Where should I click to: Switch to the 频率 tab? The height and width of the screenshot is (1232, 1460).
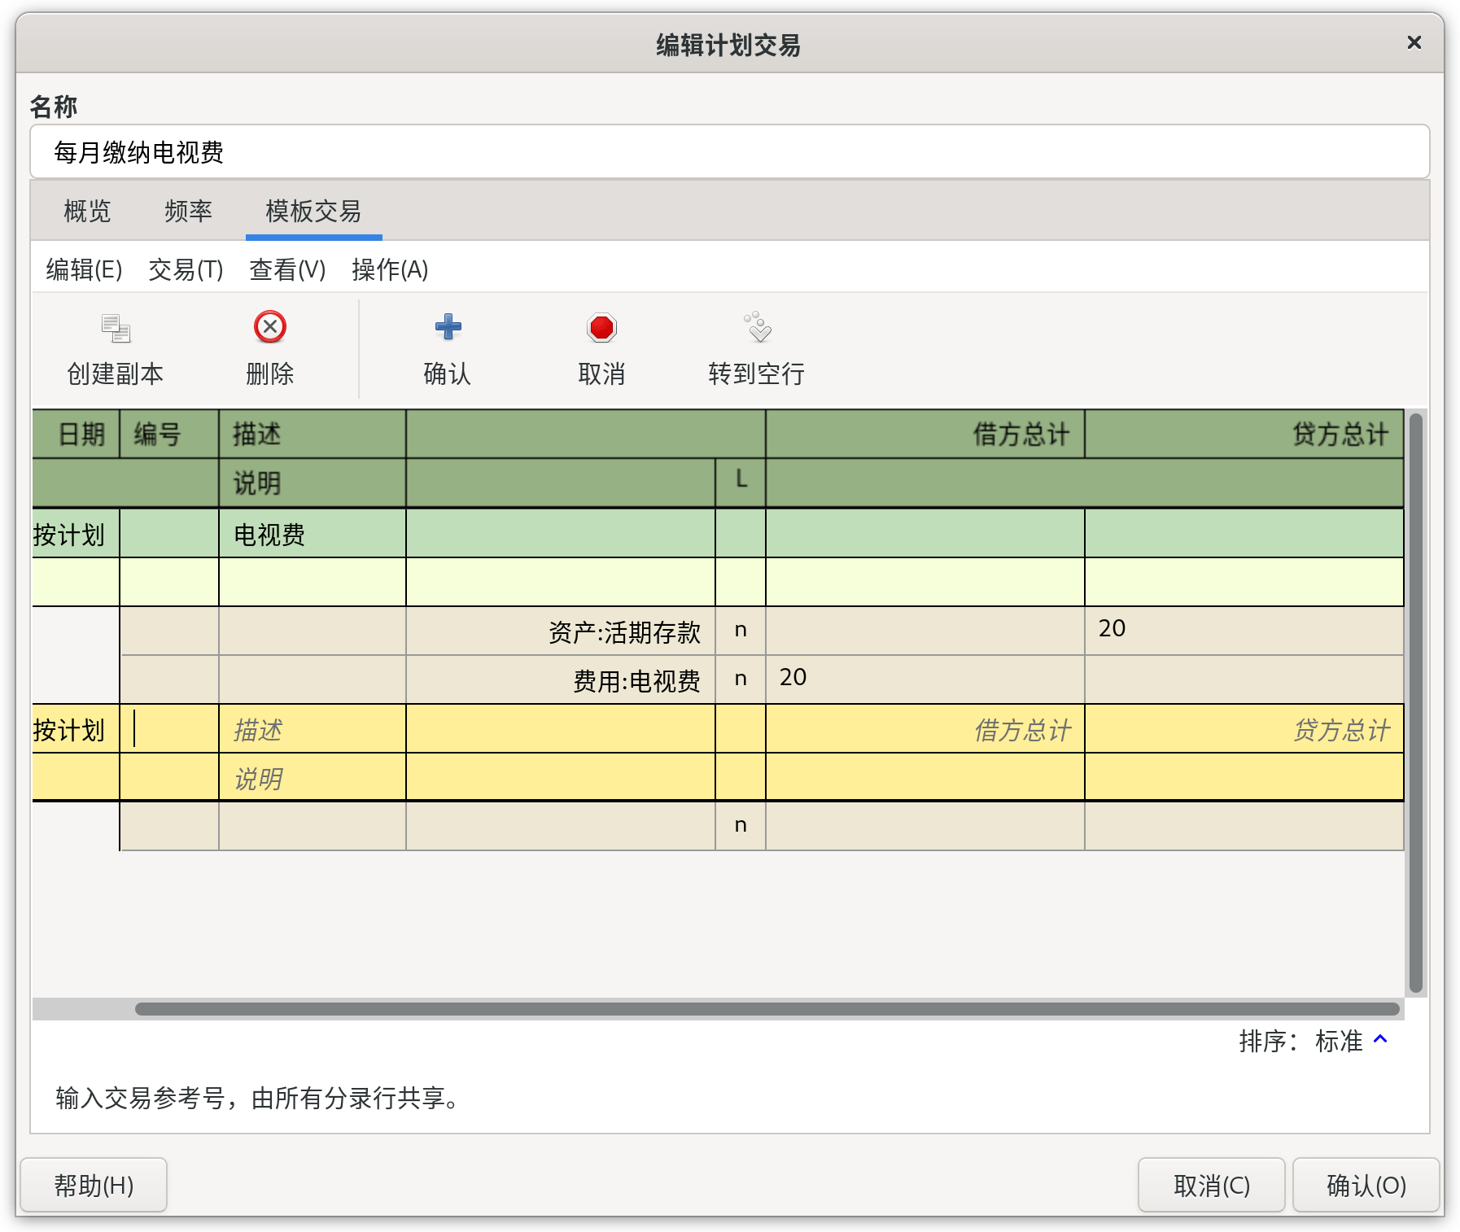click(188, 212)
